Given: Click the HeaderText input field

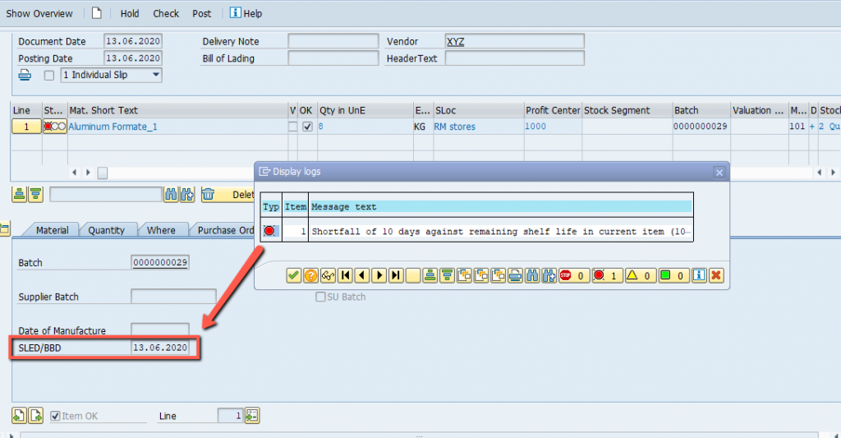Looking at the screenshot, I should [x=515, y=58].
